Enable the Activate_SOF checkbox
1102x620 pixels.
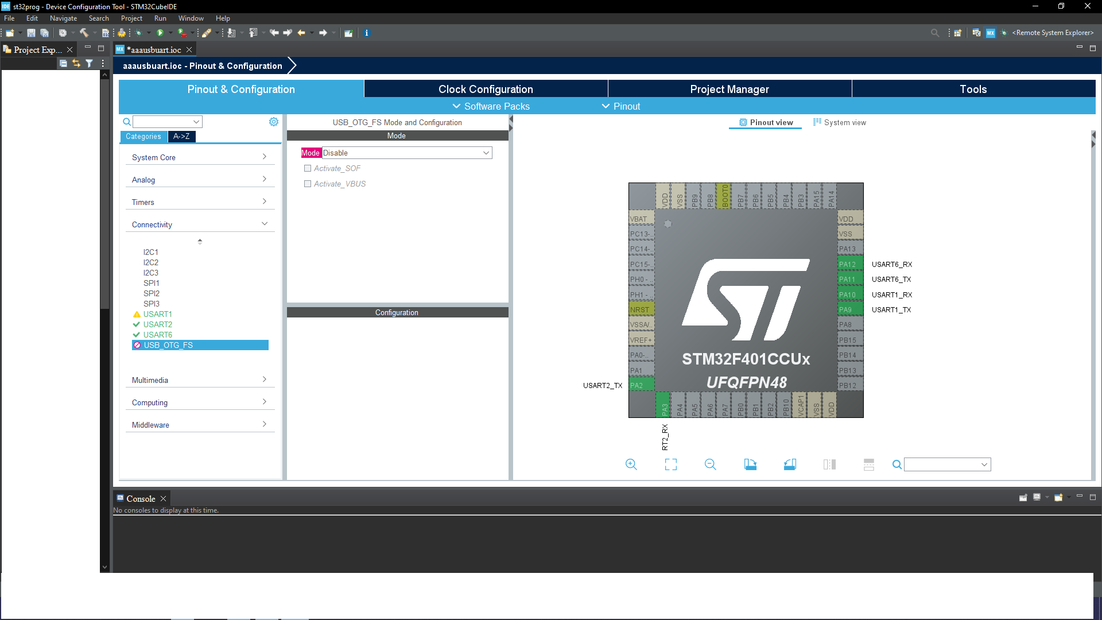[x=308, y=168]
